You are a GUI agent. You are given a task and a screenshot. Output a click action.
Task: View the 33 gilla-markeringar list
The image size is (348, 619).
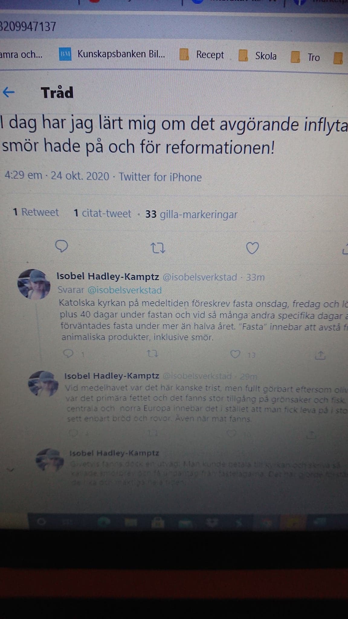click(191, 214)
